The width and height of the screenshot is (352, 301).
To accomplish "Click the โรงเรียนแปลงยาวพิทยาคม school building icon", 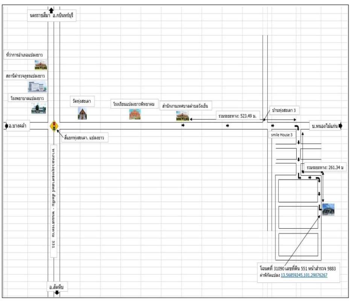I will (135, 114).
